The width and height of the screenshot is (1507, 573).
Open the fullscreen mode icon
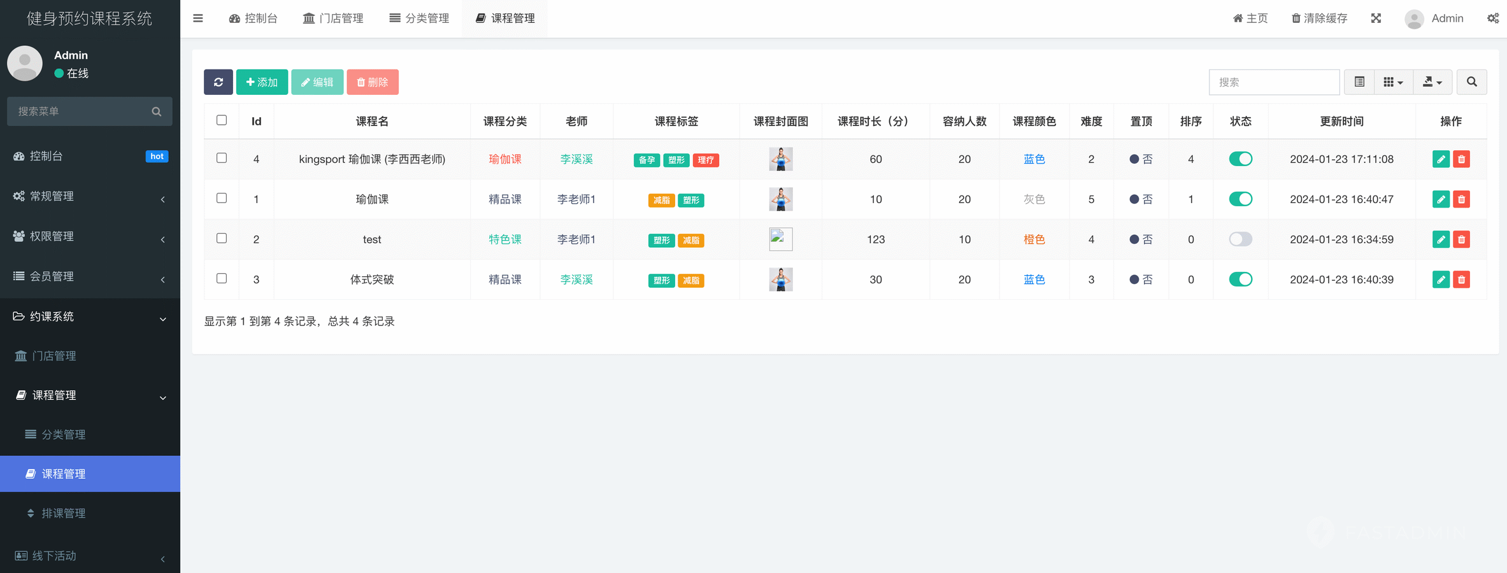coord(1376,18)
